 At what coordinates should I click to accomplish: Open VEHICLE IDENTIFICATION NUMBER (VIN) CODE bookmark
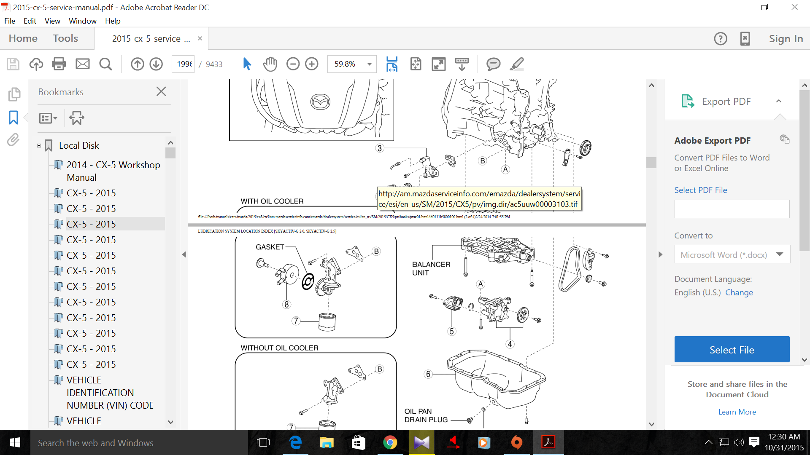110,393
